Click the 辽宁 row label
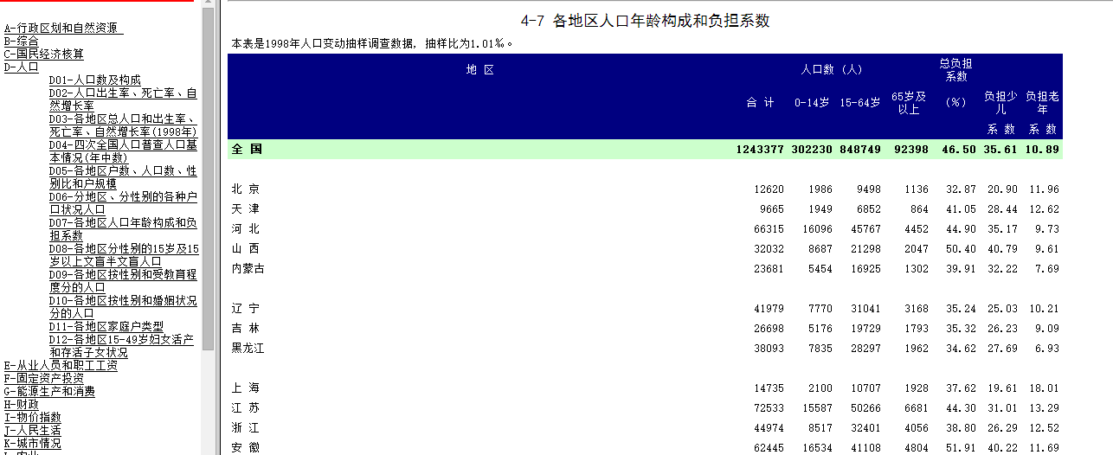Screen dimensions: 1113x455 (x=245, y=308)
